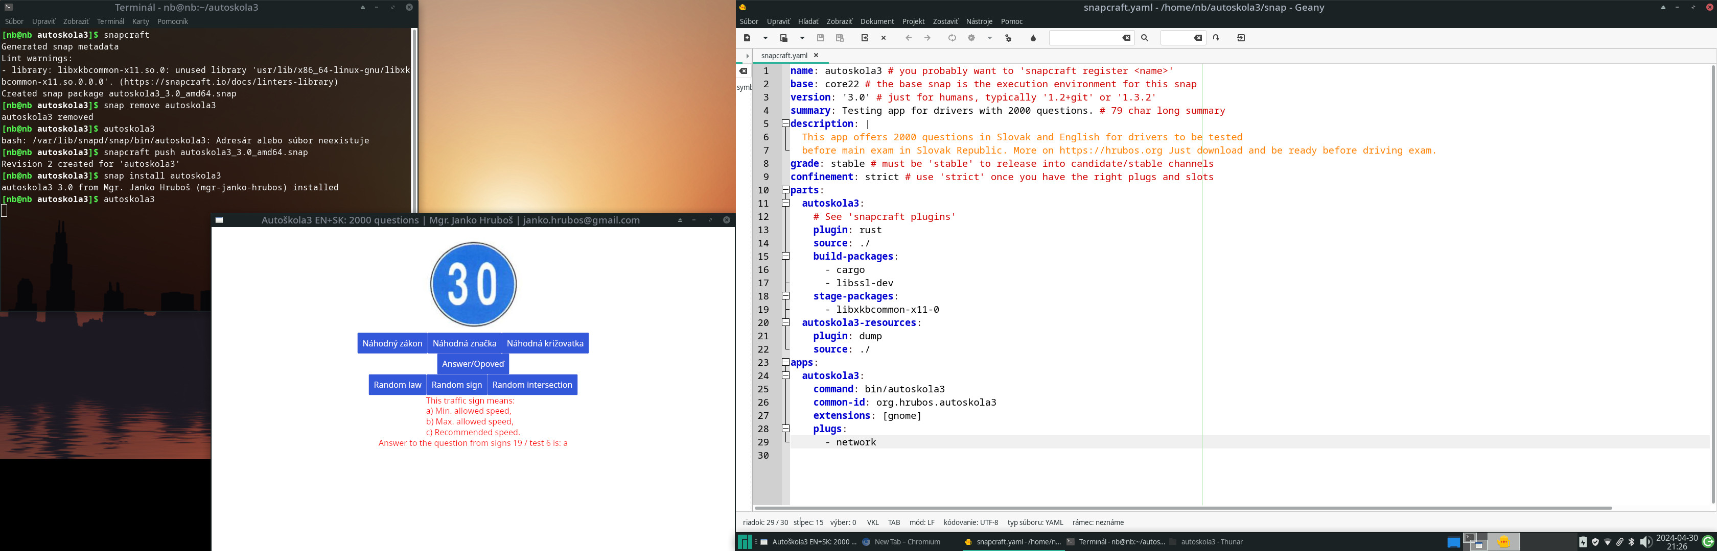Click the volume speaker icon in tray

click(1645, 542)
